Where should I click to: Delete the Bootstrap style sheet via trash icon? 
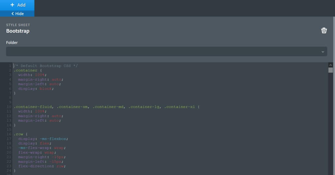tap(324, 30)
